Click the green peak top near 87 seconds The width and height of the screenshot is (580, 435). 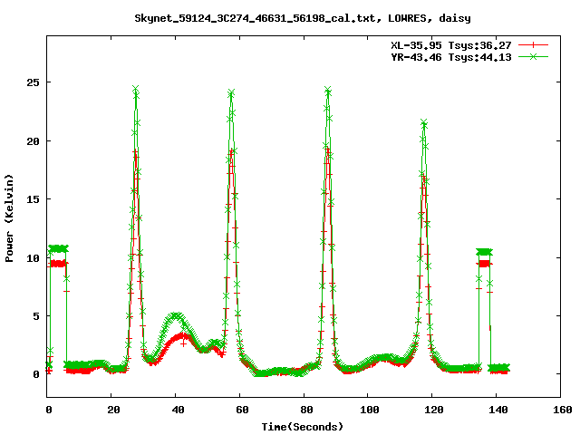(x=328, y=90)
